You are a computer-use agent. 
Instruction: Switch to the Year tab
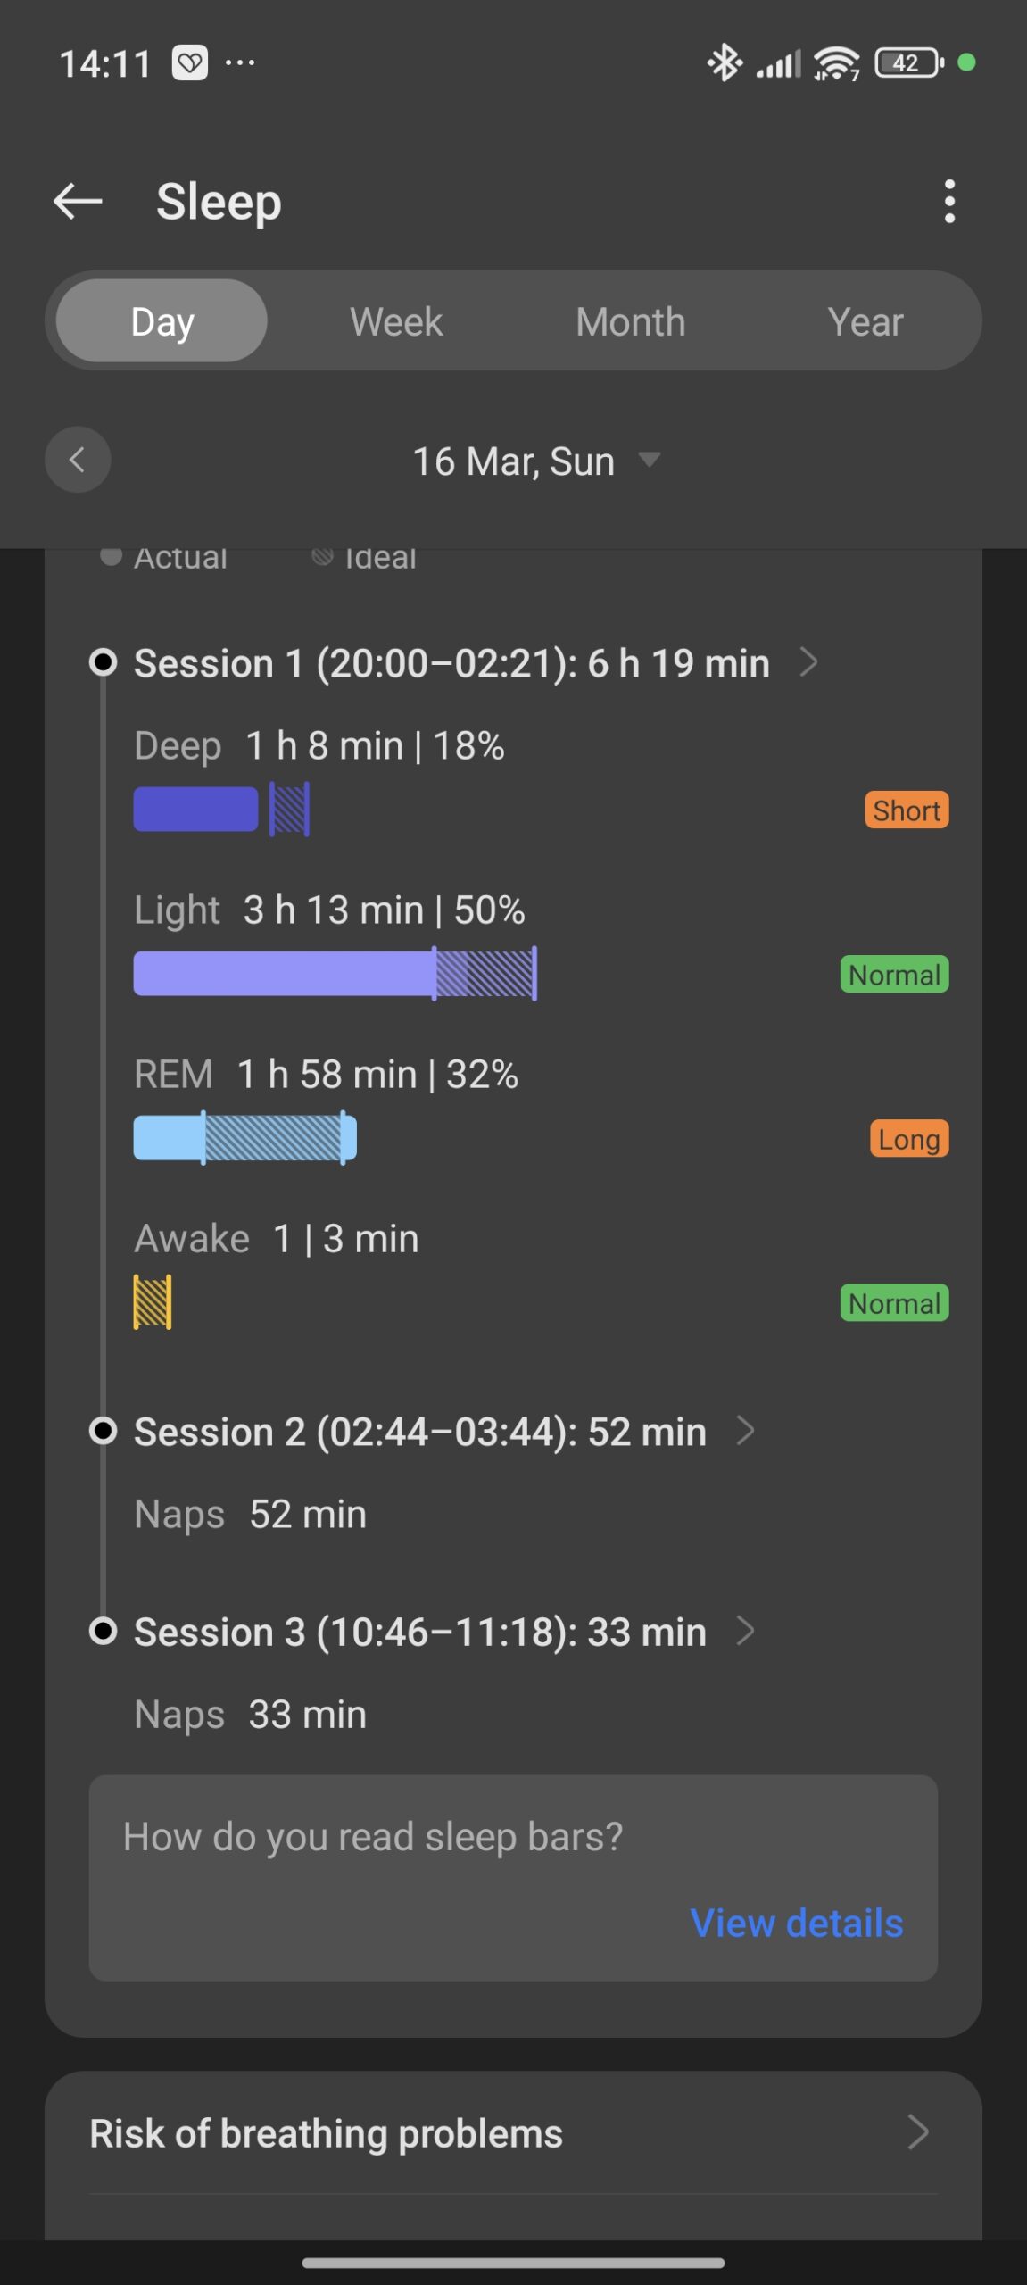click(865, 321)
